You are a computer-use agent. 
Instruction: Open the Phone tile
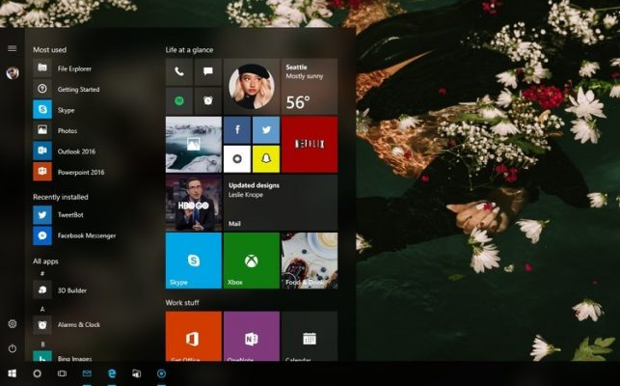click(x=179, y=72)
